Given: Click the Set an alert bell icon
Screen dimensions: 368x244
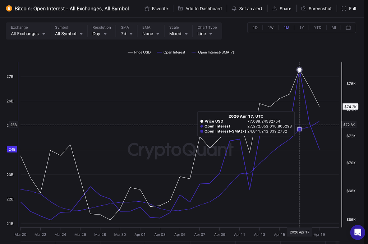Looking at the screenshot, I should (x=234, y=9).
